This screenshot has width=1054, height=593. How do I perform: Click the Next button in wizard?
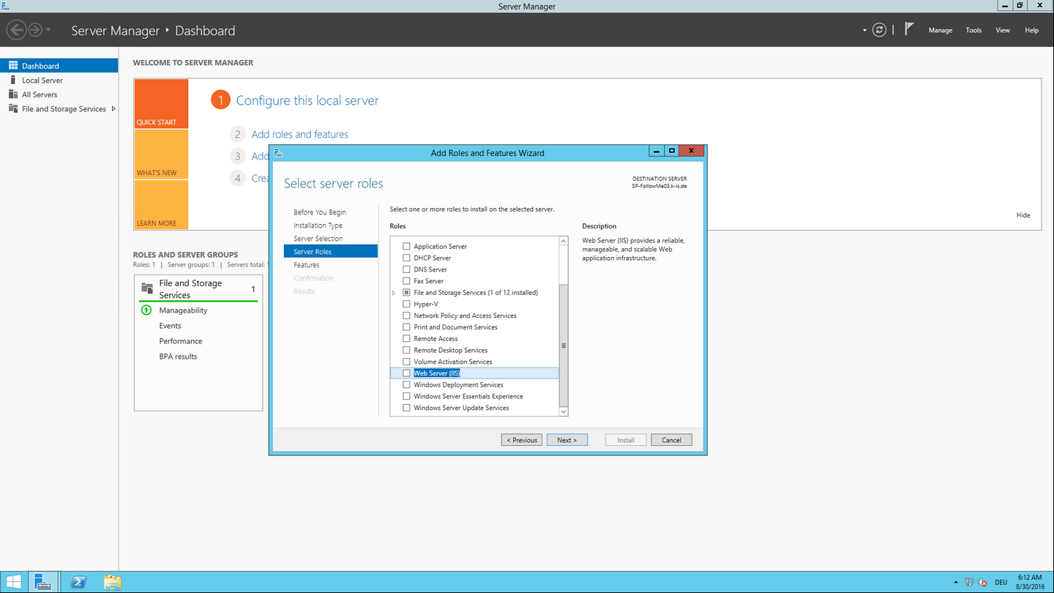tap(567, 440)
